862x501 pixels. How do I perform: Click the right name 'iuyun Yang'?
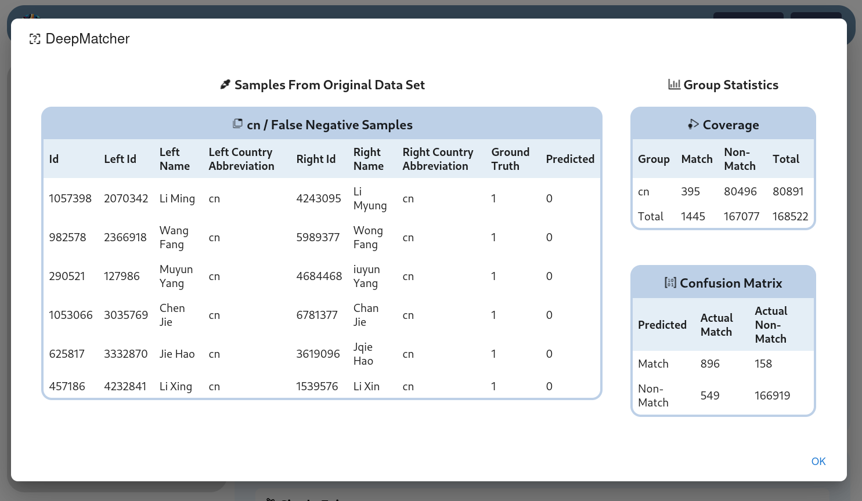click(367, 276)
